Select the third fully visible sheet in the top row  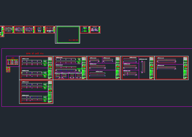point(29,30)
